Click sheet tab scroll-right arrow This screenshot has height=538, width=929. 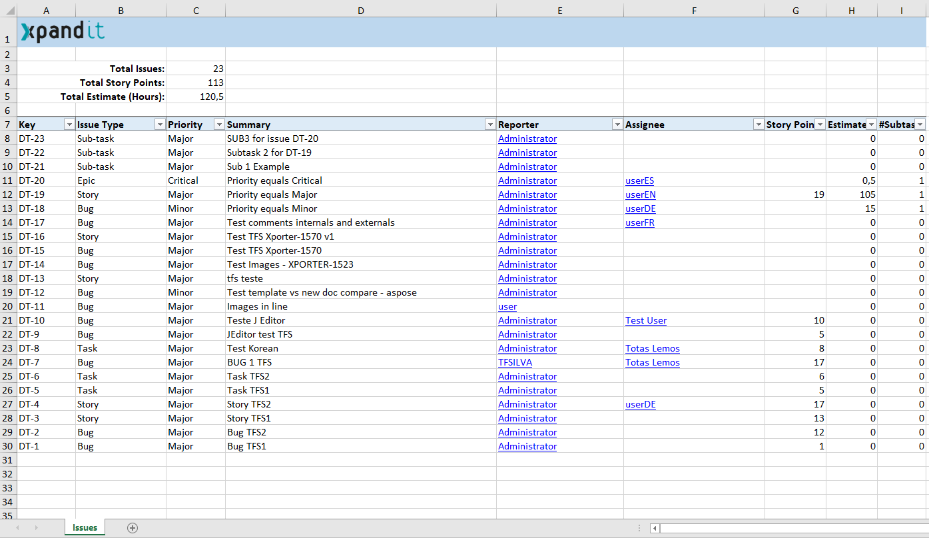click(x=36, y=528)
